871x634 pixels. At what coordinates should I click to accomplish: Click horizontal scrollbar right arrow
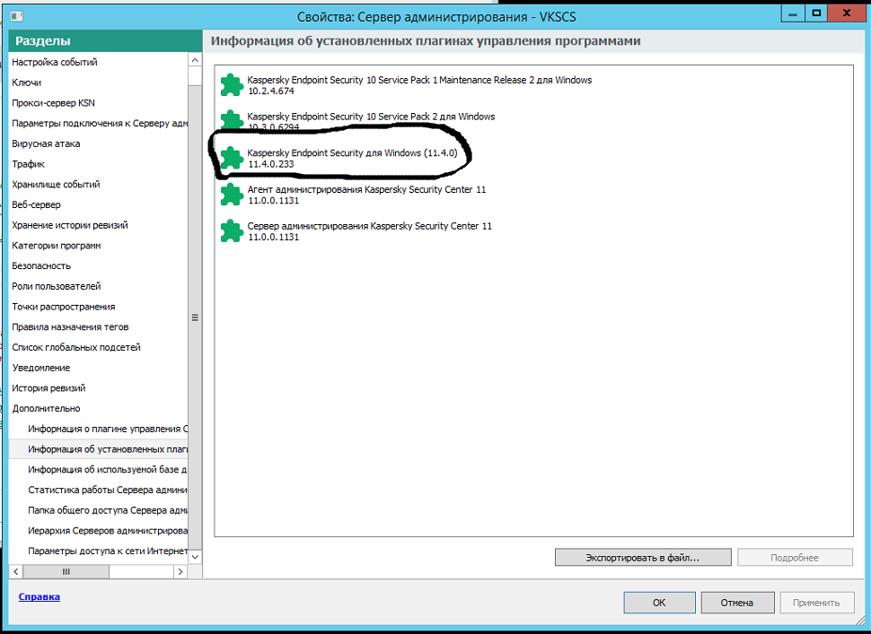pyautogui.click(x=180, y=571)
